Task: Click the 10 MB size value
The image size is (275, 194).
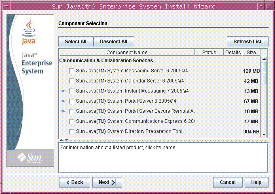Action: (x=251, y=112)
